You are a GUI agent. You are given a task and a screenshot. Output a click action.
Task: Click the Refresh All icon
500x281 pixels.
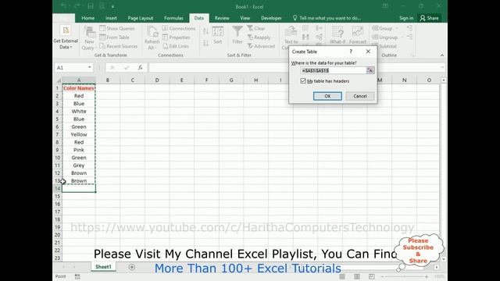coord(152,38)
